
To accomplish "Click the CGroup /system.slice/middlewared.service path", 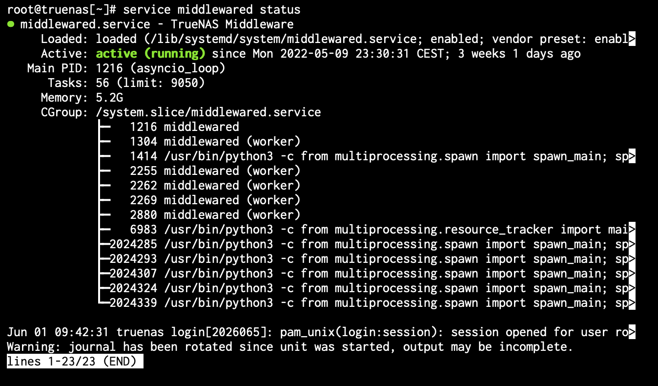I will tap(208, 112).
